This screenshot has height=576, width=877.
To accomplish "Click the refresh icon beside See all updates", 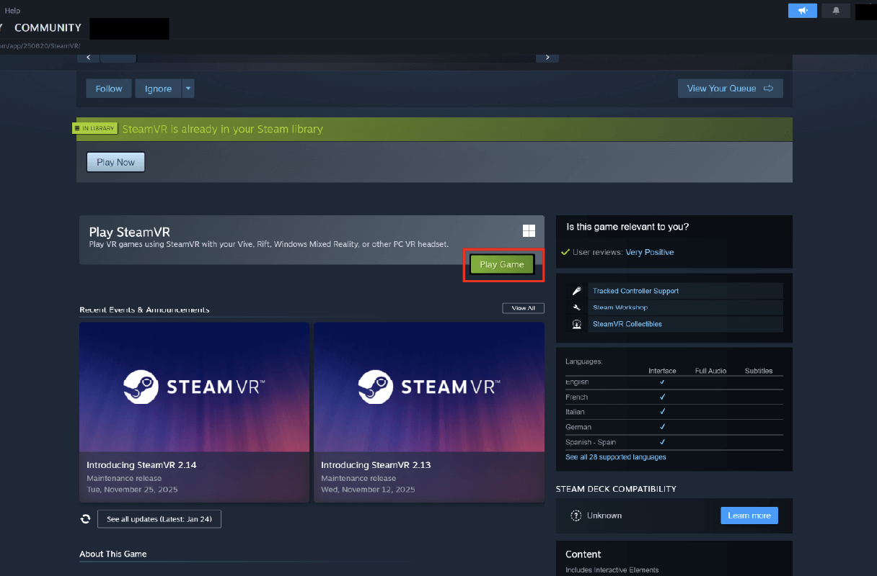I will (86, 519).
